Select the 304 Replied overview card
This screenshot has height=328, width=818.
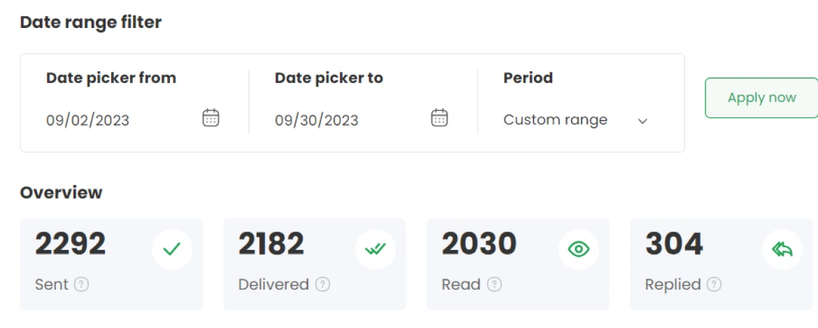(722, 264)
